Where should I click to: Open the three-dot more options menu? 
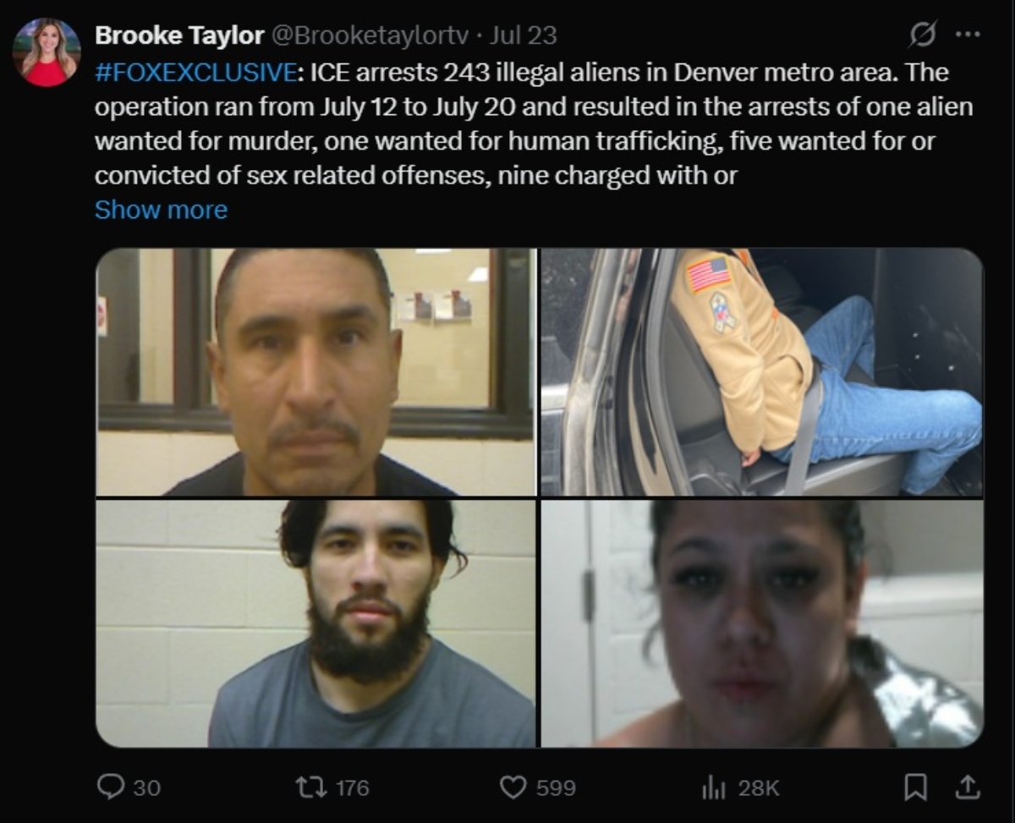point(967,35)
